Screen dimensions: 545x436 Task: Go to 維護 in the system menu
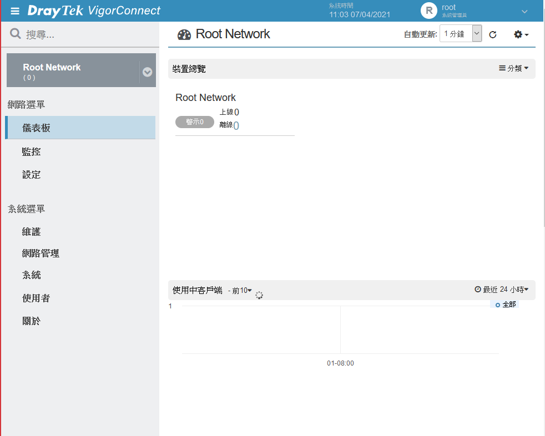(x=31, y=232)
